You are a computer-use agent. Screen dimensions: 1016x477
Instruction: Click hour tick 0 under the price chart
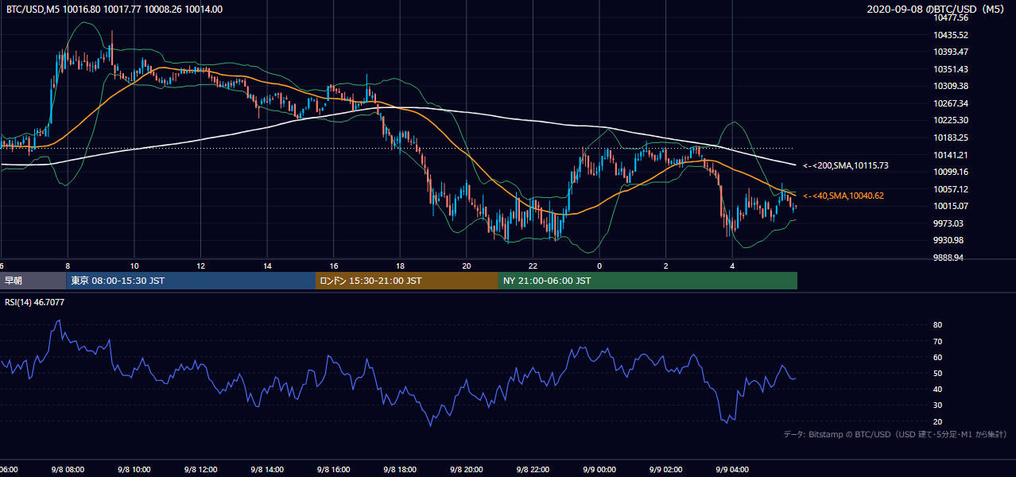pos(599,266)
